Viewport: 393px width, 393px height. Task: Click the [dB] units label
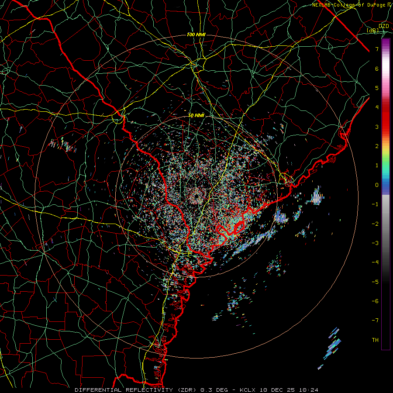pyautogui.click(x=373, y=31)
